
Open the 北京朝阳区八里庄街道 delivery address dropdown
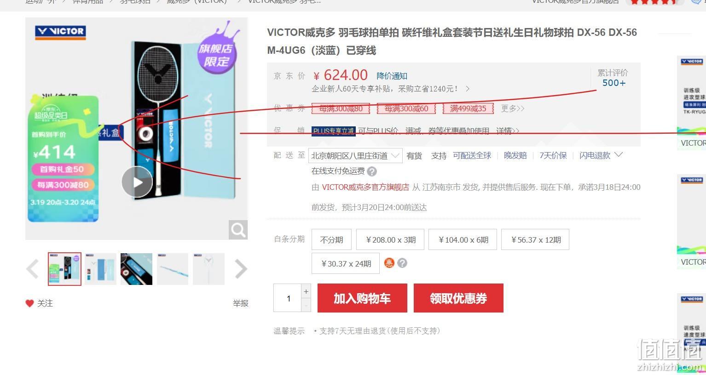[355, 156]
